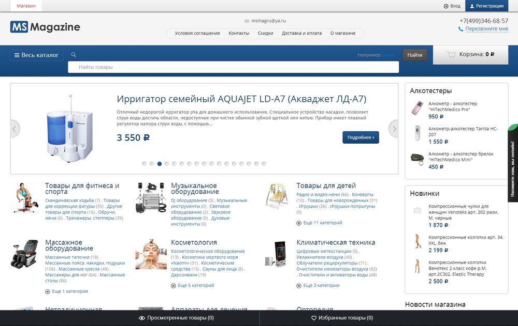Open the Доставка и оплата menu item
518x326 pixels.
(301, 33)
